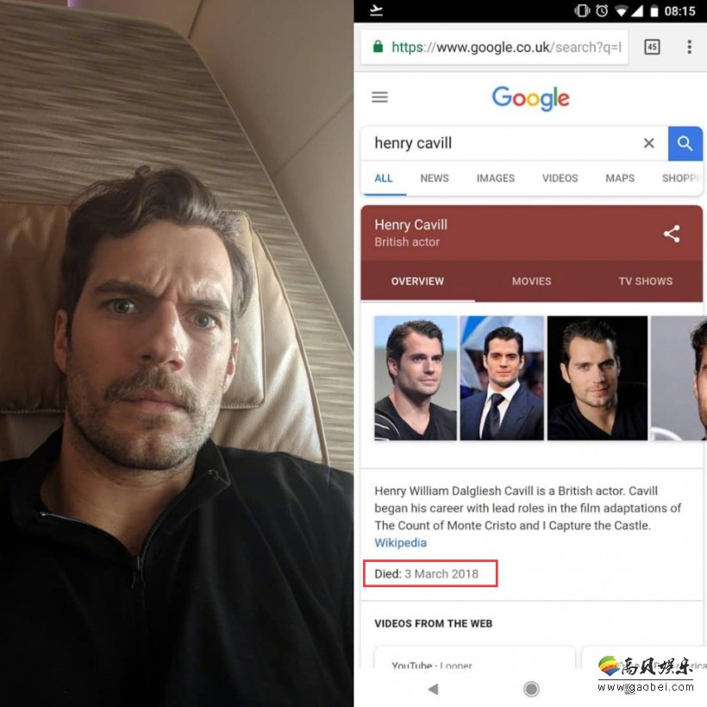The height and width of the screenshot is (707, 707).
Task: Tap the Google logo
Action: pos(531,98)
